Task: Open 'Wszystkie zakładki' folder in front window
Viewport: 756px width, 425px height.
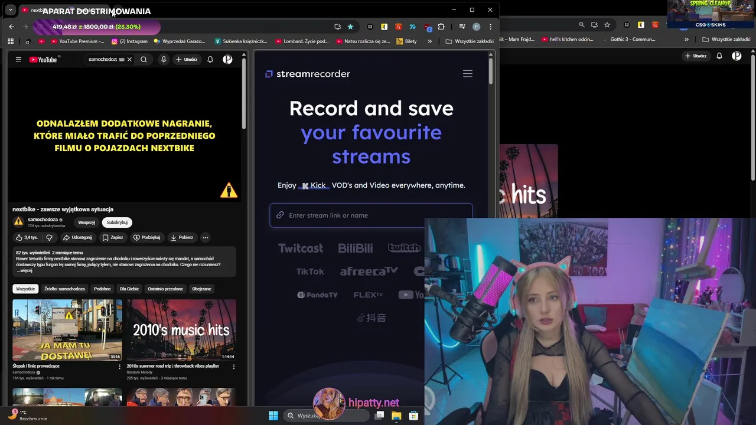Action: pyautogui.click(x=470, y=41)
